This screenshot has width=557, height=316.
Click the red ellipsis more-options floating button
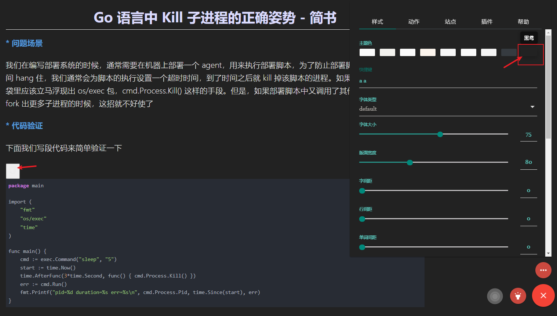click(543, 270)
